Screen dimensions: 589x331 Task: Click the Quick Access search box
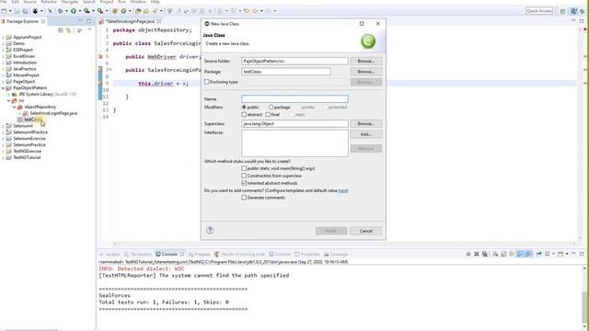pos(539,11)
